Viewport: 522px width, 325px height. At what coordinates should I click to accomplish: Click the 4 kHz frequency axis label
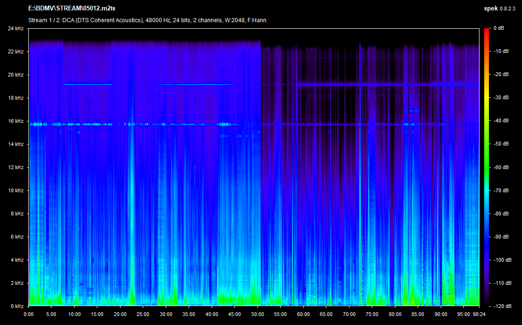click(x=17, y=260)
